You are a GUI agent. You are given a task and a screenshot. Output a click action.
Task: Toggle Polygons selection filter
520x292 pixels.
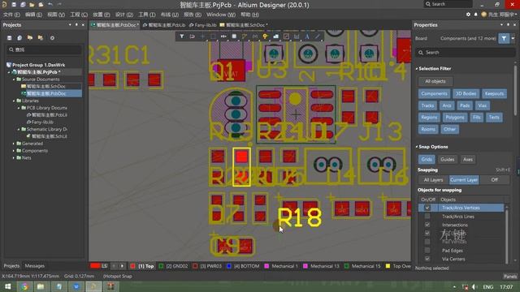[455, 118]
